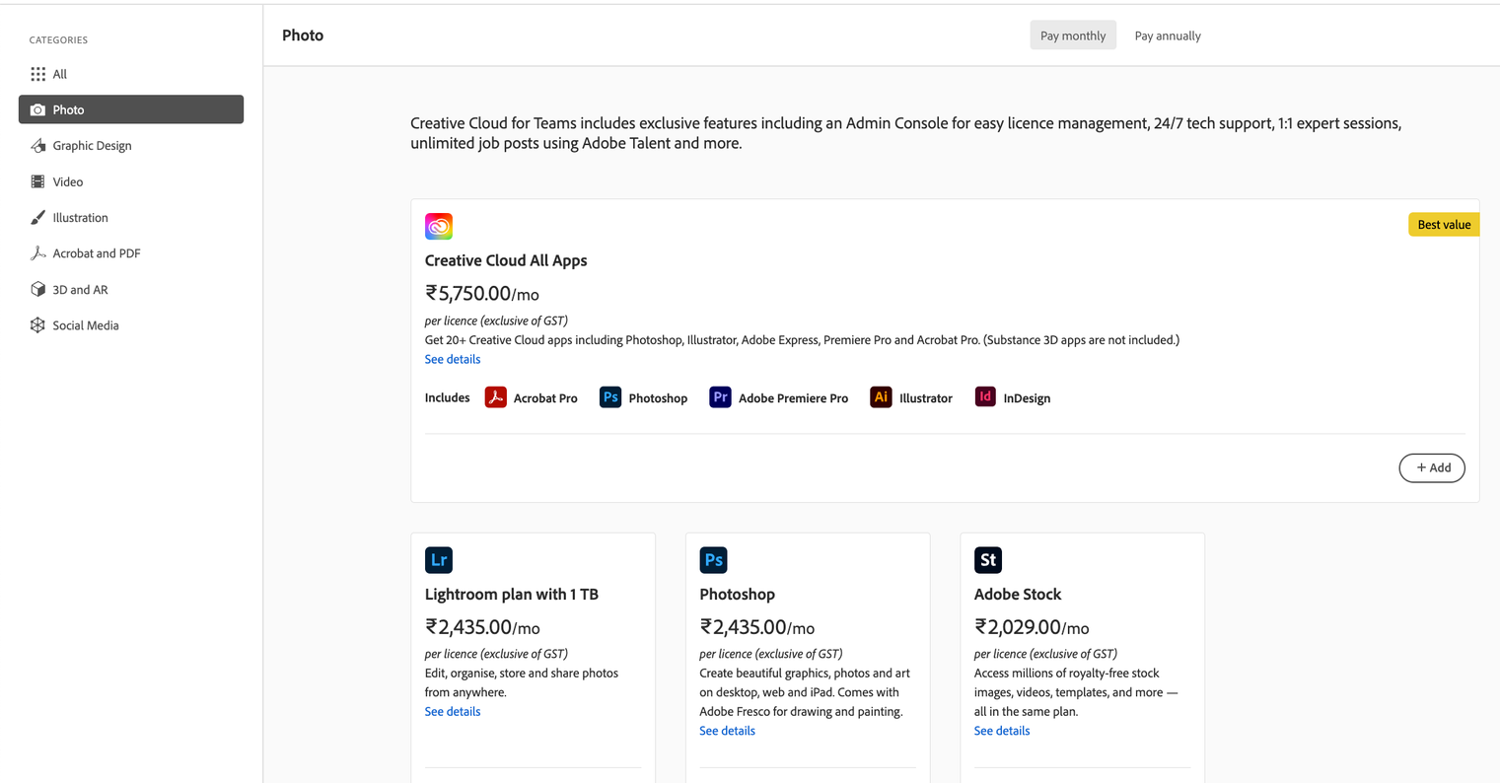The height and width of the screenshot is (783, 1500).
Task: Switch billing to Pay monthly
Action: pyautogui.click(x=1073, y=36)
